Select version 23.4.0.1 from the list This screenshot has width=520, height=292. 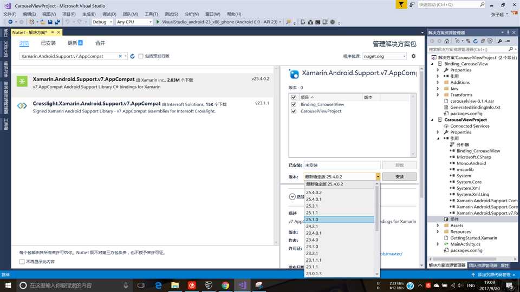point(339,233)
